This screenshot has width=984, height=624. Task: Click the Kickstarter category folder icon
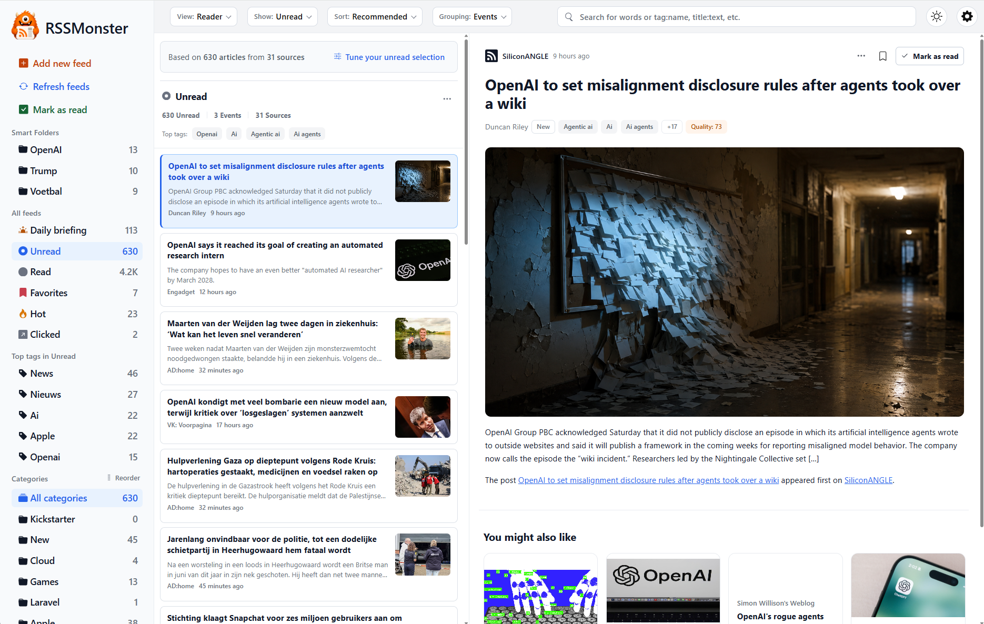(23, 519)
